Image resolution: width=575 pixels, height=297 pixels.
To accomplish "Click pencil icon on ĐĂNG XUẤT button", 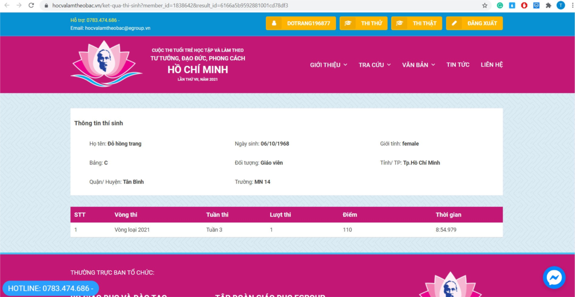I will (454, 23).
